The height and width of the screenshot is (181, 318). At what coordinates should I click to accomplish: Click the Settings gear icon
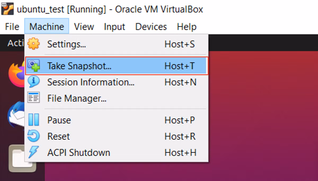34,44
